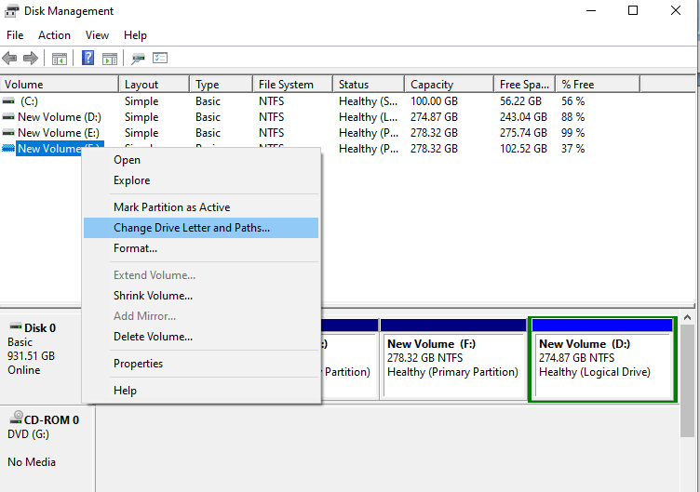This screenshot has width=700, height=492.
Task: Click the Disk 0 drive icon
Action: click(x=16, y=326)
